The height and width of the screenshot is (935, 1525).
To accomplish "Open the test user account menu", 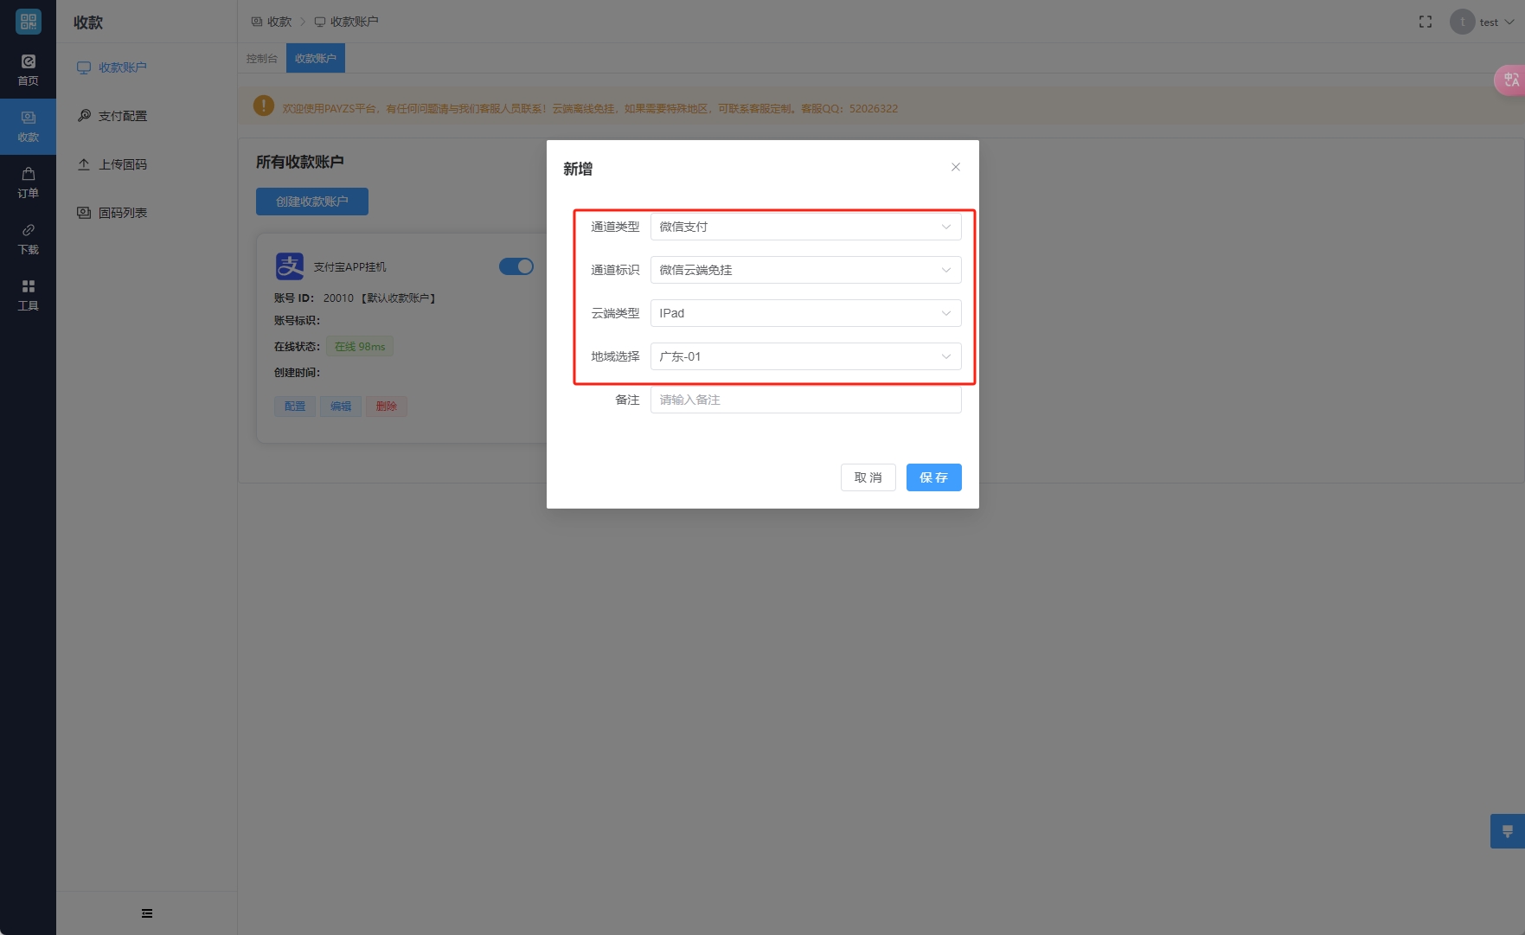I will tap(1483, 22).
